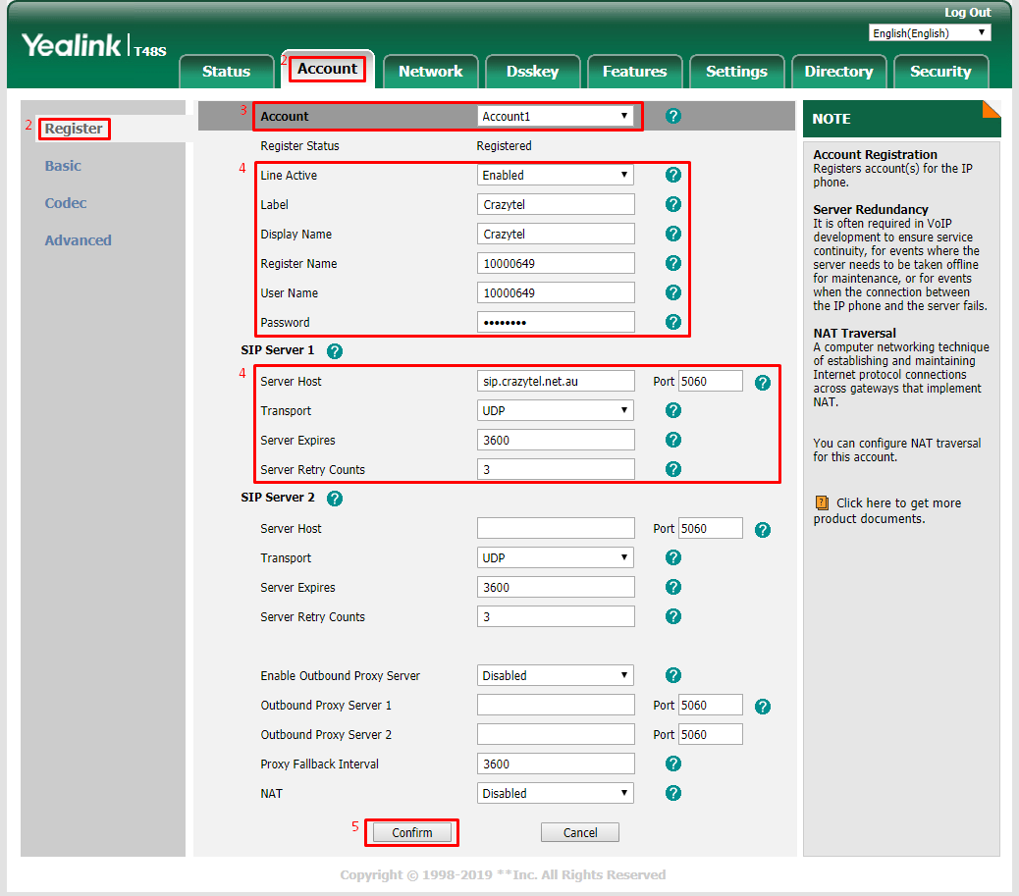Click the Log Out link
Image resolution: width=1019 pixels, height=896 pixels.
tap(967, 13)
